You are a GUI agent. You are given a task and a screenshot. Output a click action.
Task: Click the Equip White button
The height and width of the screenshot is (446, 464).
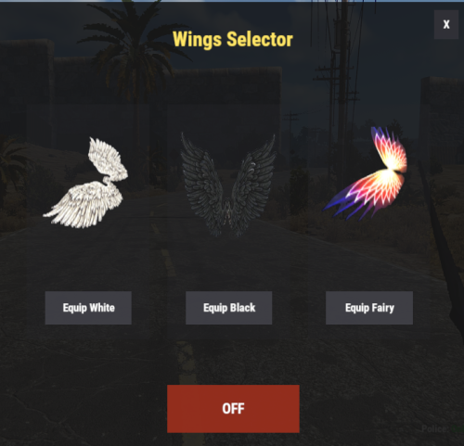(88, 308)
